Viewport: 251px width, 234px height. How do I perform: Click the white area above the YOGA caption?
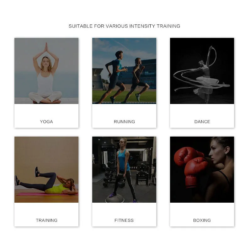click(46, 112)
